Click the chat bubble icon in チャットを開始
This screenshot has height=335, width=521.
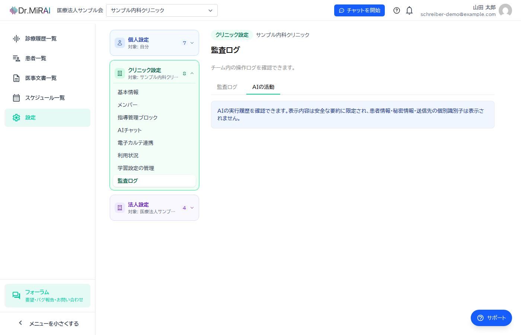[x=342, y=10]
